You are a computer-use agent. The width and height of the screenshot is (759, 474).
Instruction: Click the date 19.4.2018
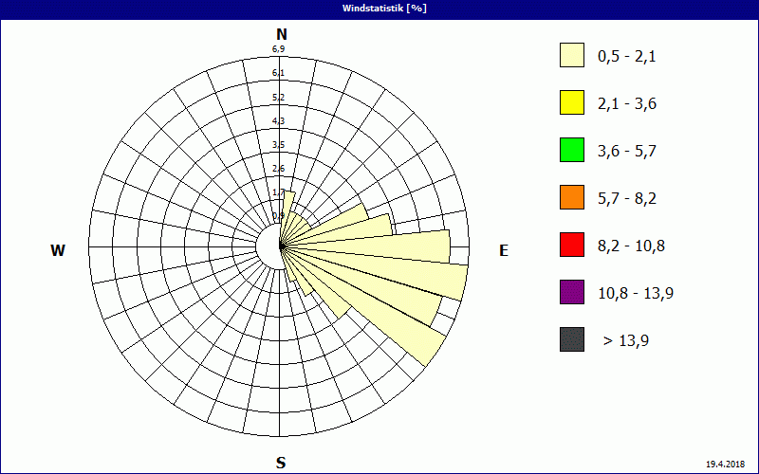[725, 465]
